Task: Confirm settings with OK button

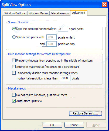Action: (x=52, y=125)
